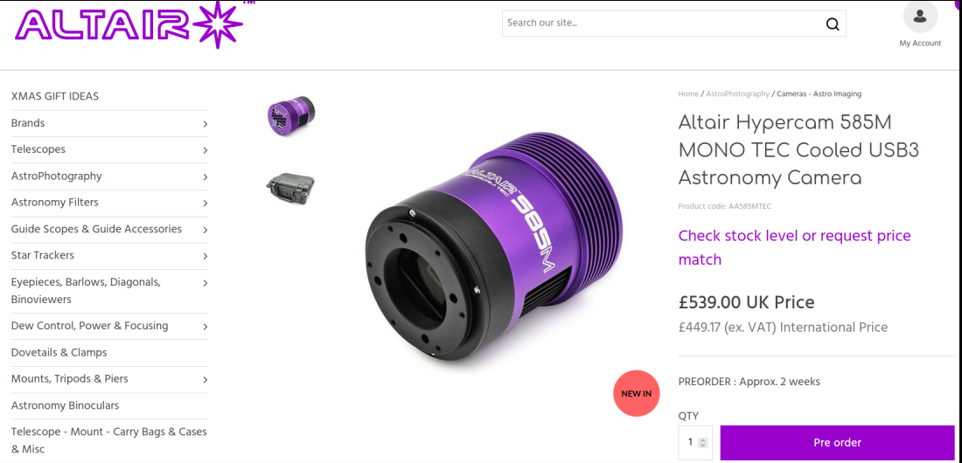Image resolution: width=962 pixels, height=463 pixels.
Task: Go to Home breadcrumb link
Action: pyautogui.click(x=688, y=93)
